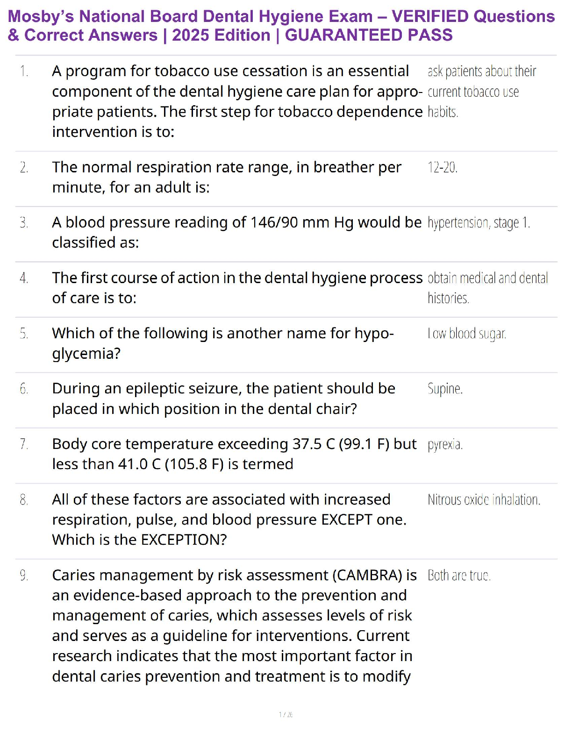Click the page number indicator at the bottom

click(286, 714)
